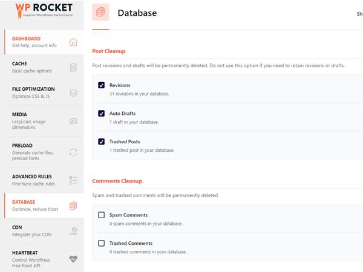Click the File Optimization layers icon

click(x=73, y=92)
